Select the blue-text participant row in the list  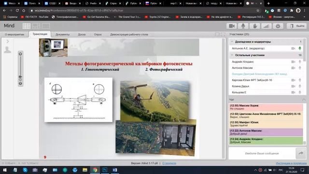[x=266, y=74]
